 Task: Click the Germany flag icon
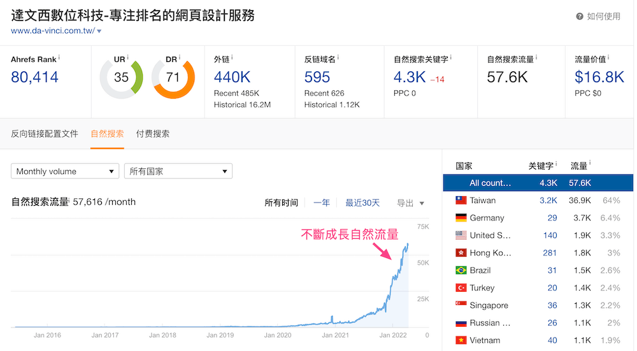(461, 218)
